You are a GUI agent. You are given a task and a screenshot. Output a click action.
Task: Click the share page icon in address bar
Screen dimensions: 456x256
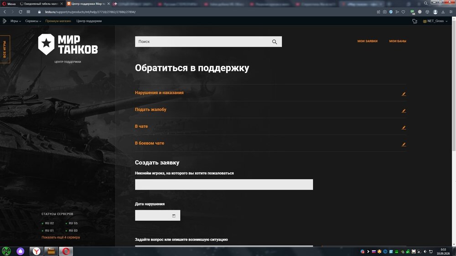point(378,12)
